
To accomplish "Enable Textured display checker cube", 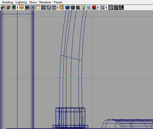I will [78, 8].
